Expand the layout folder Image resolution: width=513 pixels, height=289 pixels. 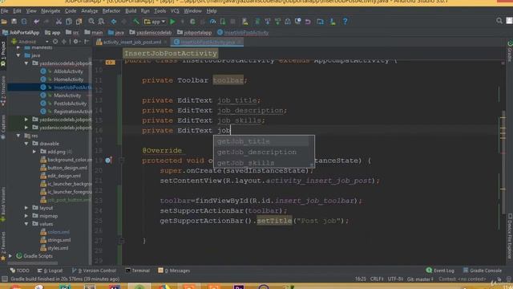point(26,208)
